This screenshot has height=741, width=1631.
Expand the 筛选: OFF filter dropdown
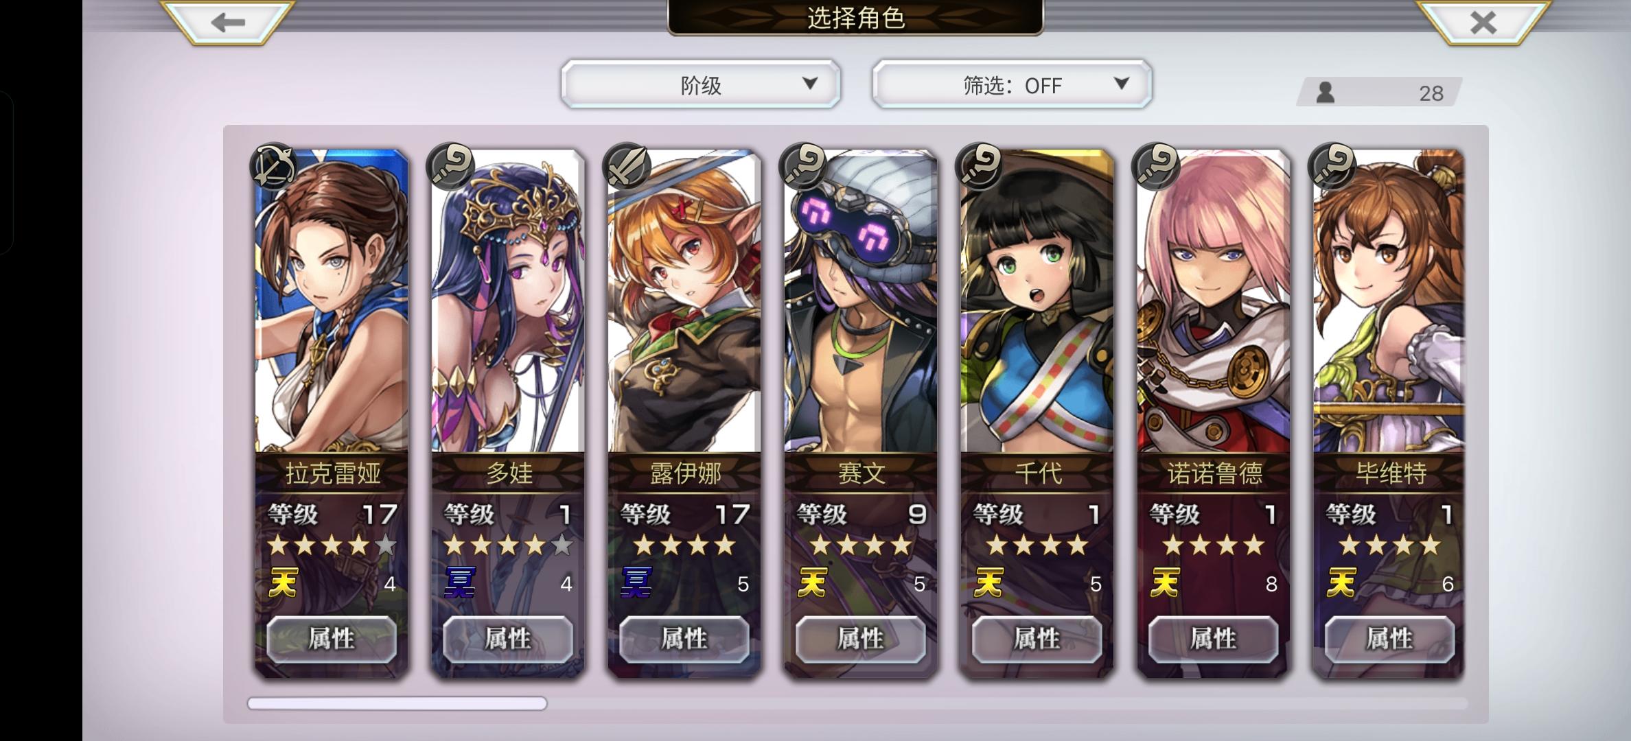(x=1012, y=85)
